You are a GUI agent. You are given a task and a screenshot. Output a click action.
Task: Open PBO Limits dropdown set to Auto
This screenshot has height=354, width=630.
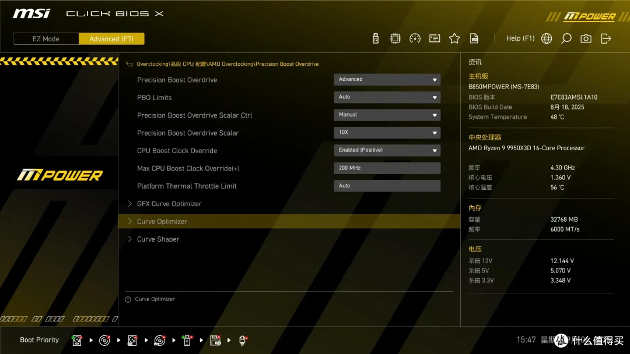(387, 97)
